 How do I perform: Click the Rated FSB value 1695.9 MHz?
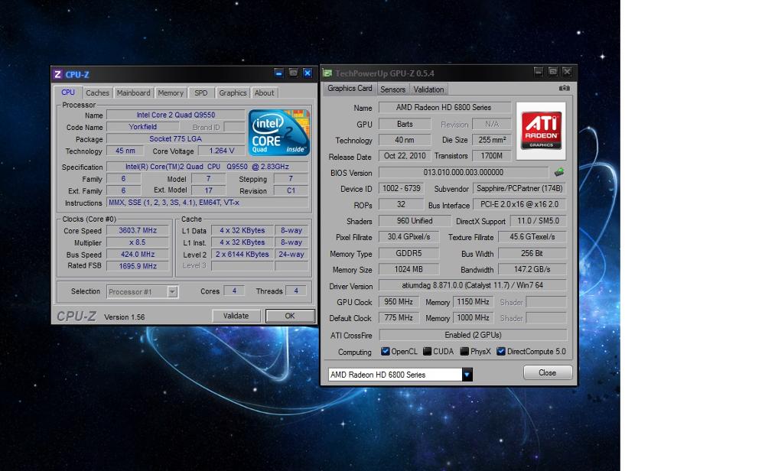[x=138, y=266]
